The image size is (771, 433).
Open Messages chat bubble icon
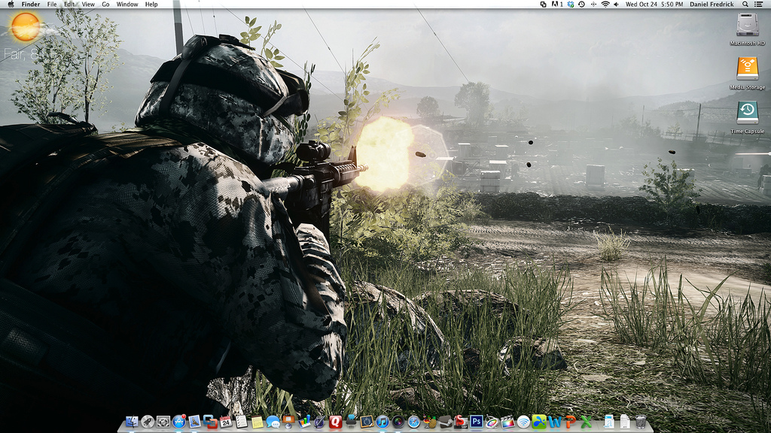click(273, 422)
